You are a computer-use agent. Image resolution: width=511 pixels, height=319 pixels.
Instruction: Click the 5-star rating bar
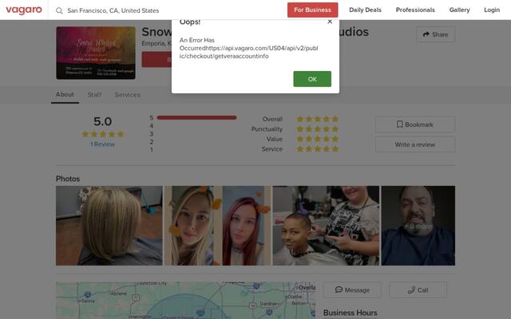pyautogui.click(x=196, y=118)
